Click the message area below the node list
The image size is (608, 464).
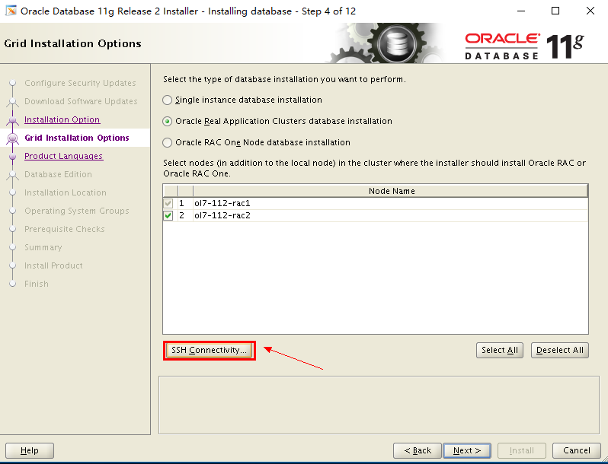point(379,405)
